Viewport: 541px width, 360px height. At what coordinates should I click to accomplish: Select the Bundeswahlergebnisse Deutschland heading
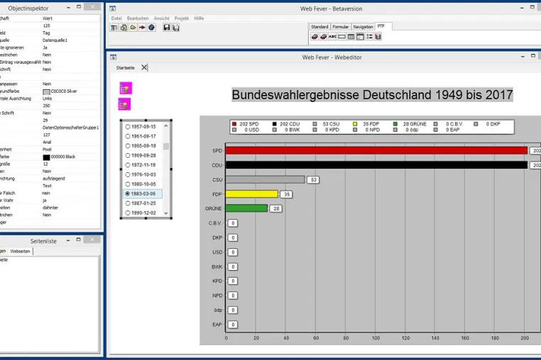pyautogui.click(x=372, y=95)
